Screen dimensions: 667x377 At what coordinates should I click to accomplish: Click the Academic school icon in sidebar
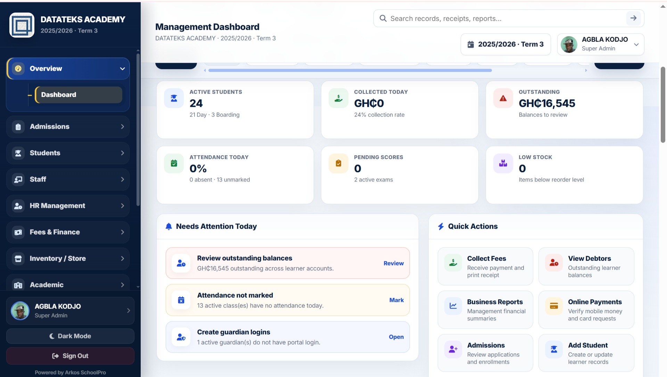tap(18, 285)
